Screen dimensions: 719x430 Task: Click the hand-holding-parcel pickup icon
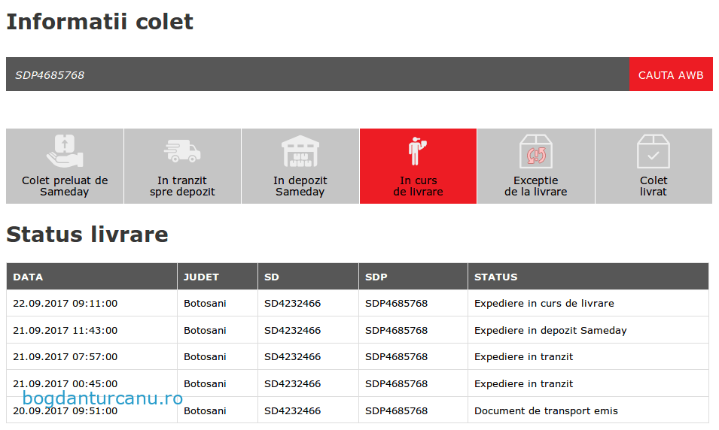pos(65,151)
